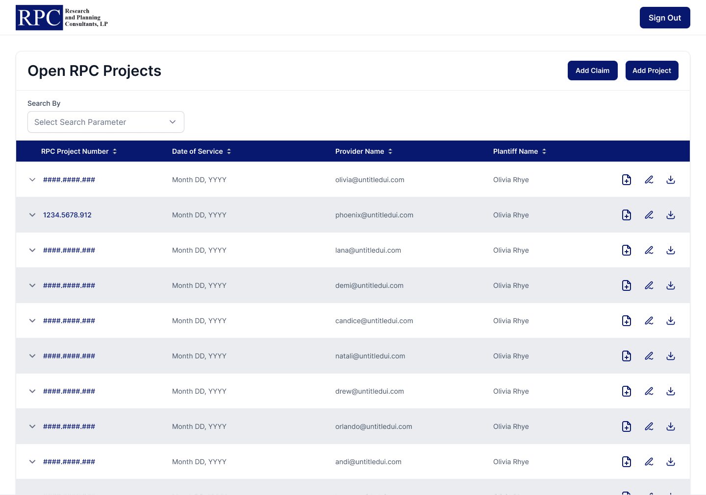
Task: Click the edit pencil for lana@untitledui.com
Action: [649, 250]
